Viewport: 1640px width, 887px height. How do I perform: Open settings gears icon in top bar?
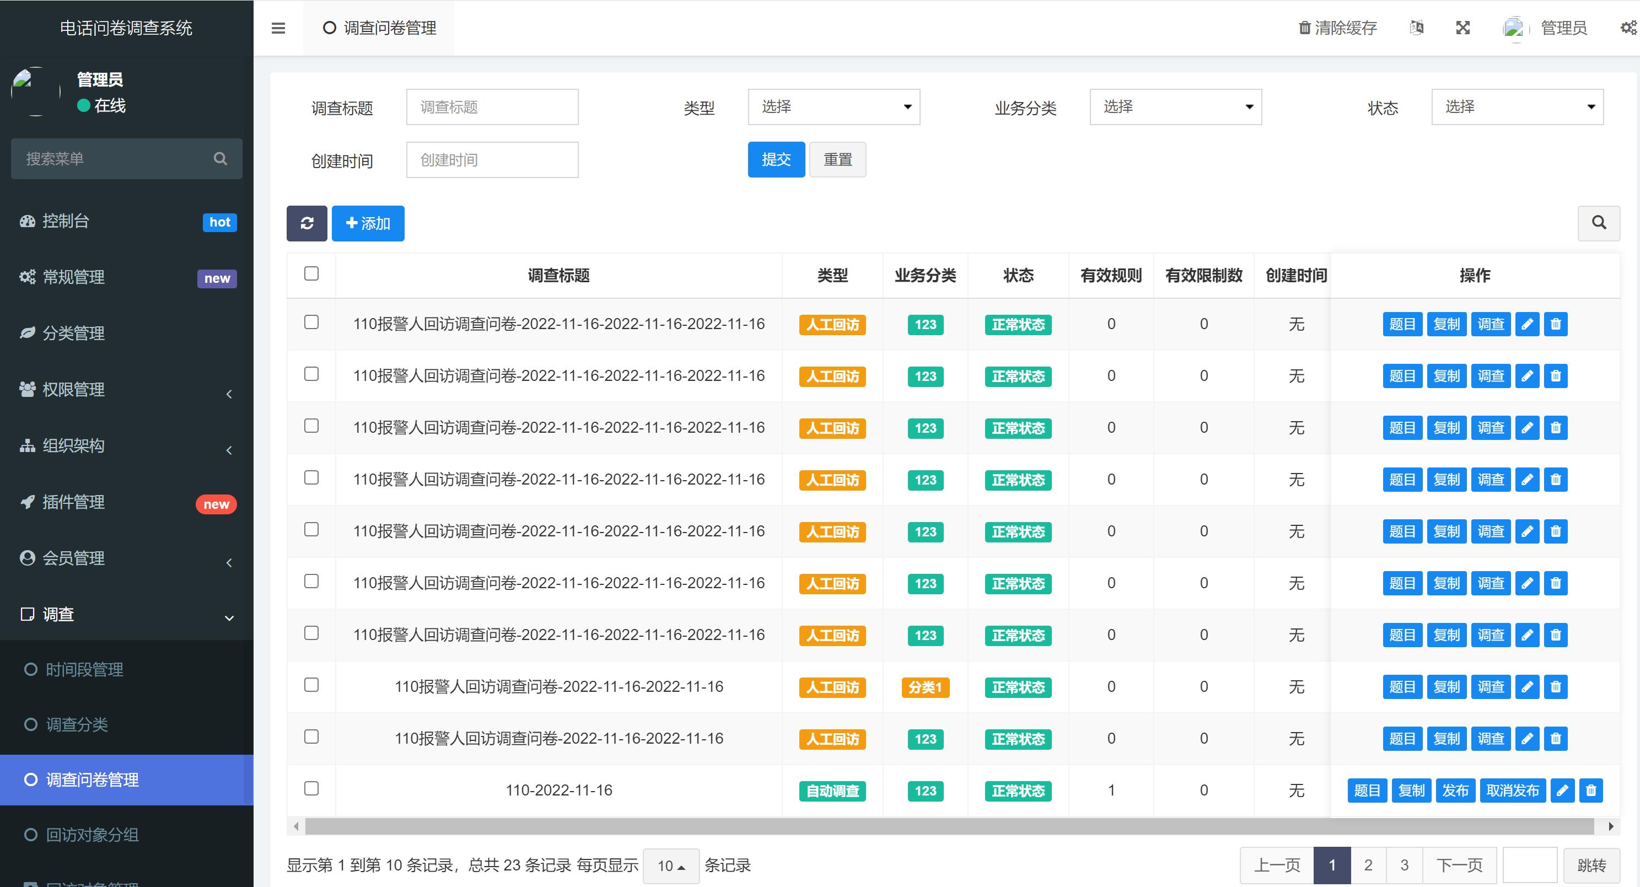[x=1628, y=28]
